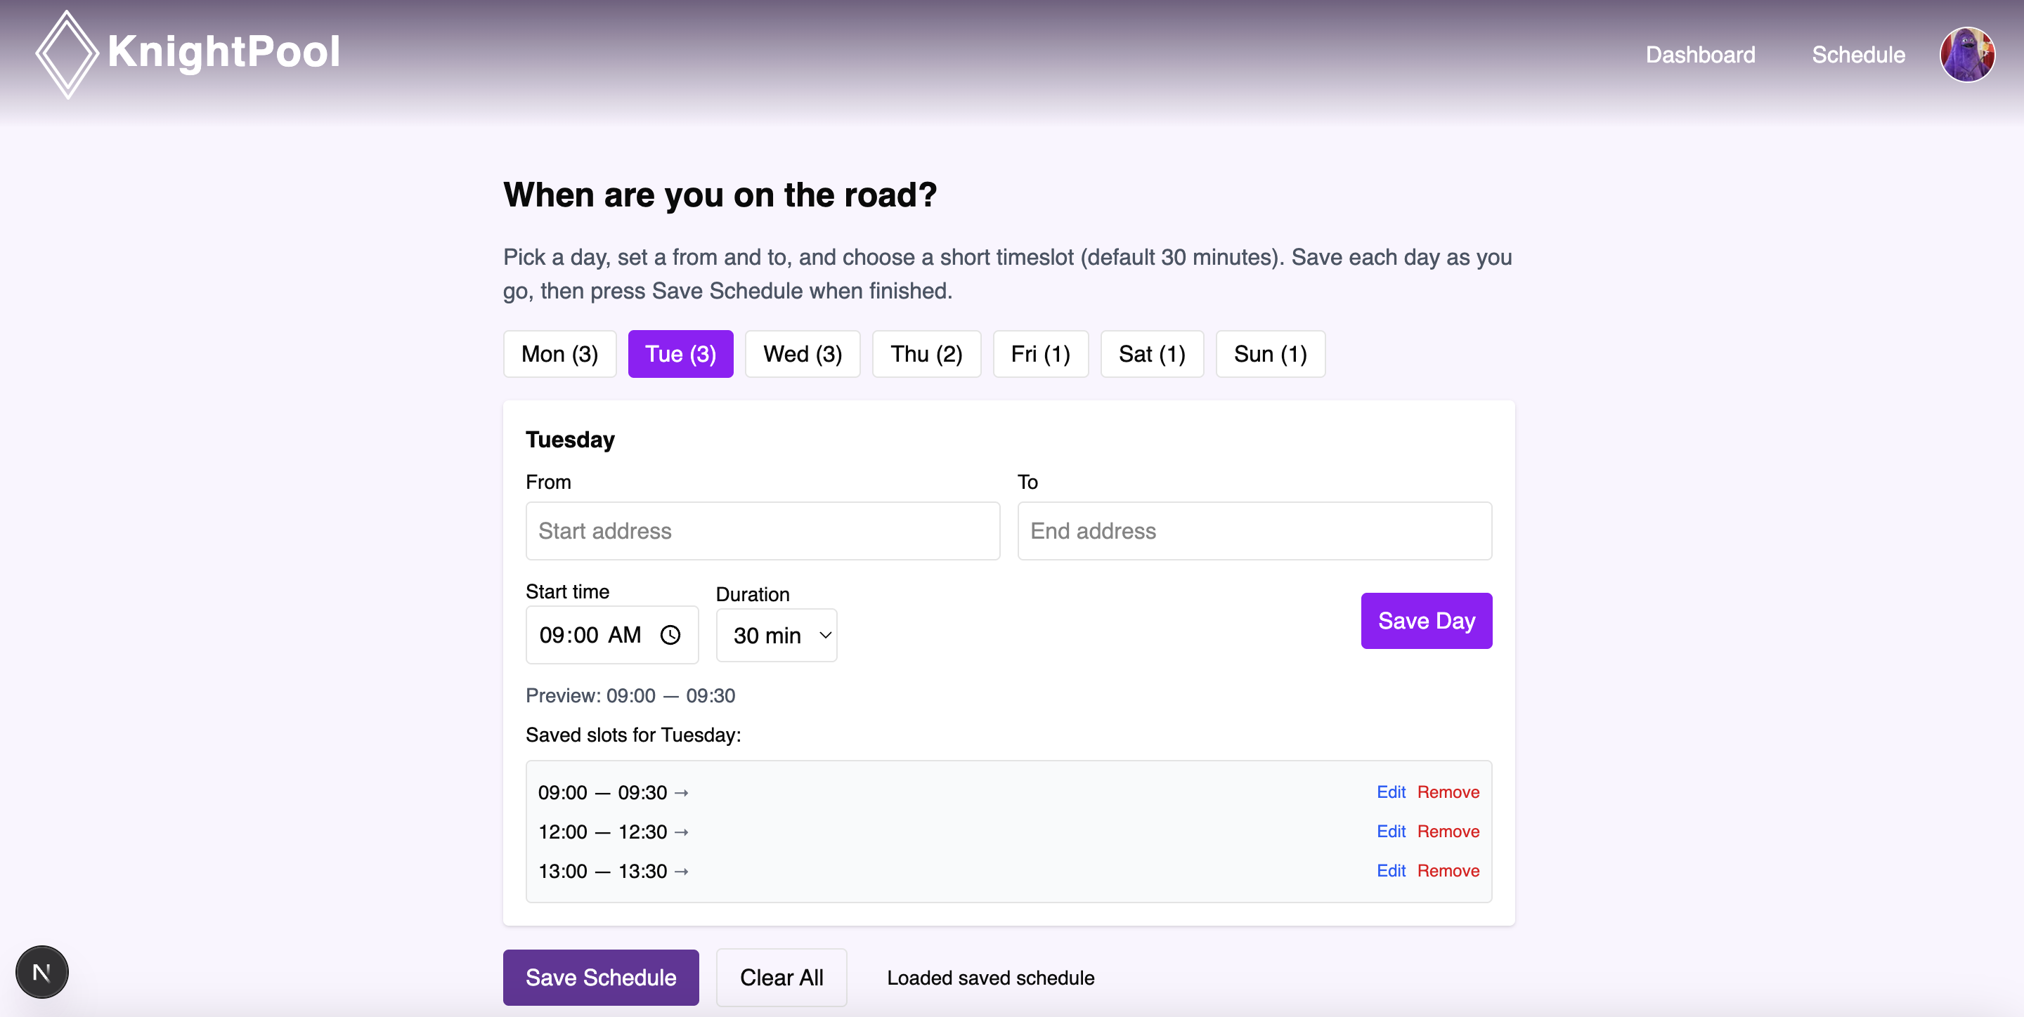Image resolution: width=2024 pixels, height=1017 pixels.
Task: Switch to the Wed (3) tab
Action: [x=802, y=354]
